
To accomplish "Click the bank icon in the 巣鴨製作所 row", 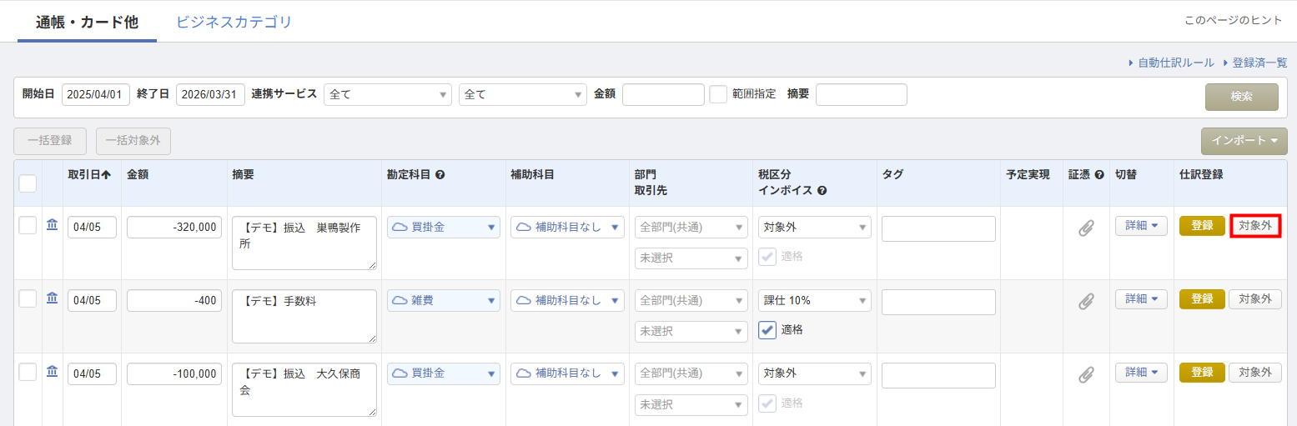I will pos(52,225).
